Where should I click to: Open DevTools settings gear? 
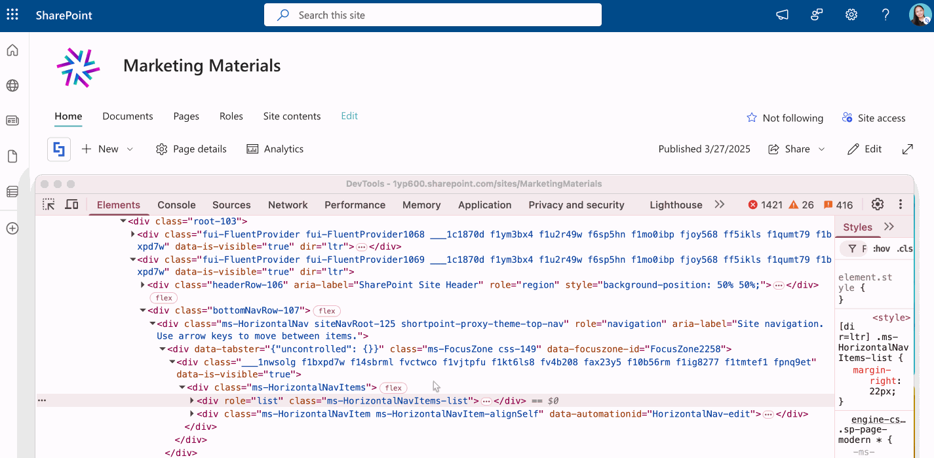[878, 204]
